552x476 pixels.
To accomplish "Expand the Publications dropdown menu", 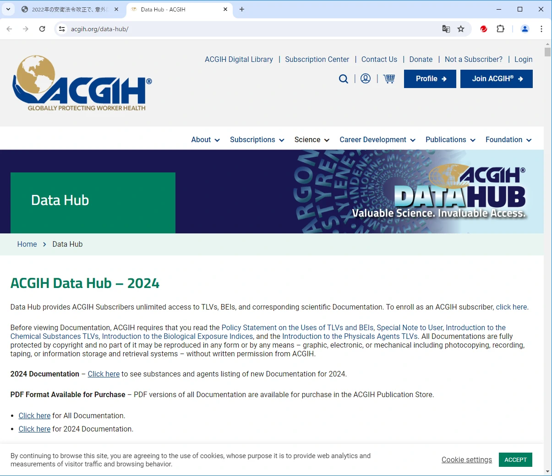I will (450, 140).
